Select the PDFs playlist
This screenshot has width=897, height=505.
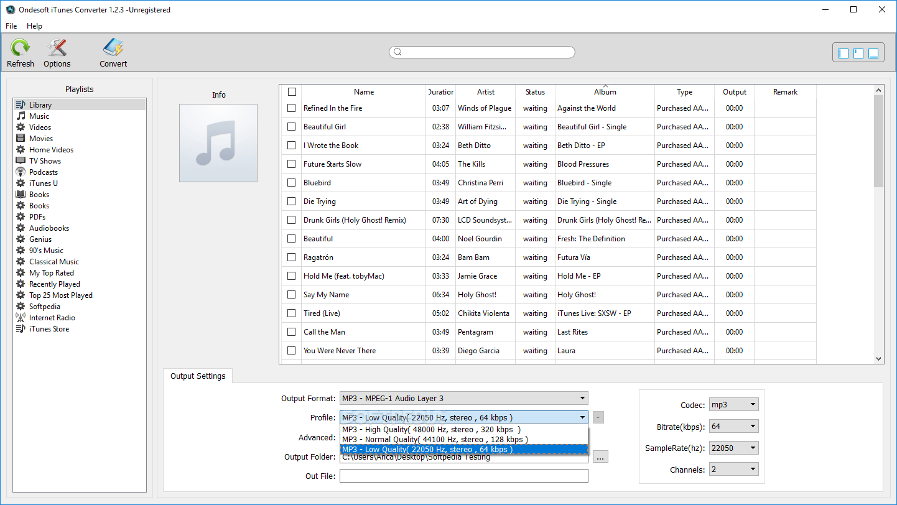point(80,217)
